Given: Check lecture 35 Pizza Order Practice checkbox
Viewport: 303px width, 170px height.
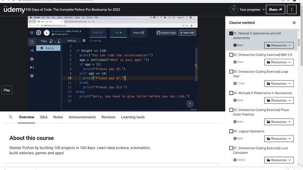Looking at the screenshot, I should (231, 110).
